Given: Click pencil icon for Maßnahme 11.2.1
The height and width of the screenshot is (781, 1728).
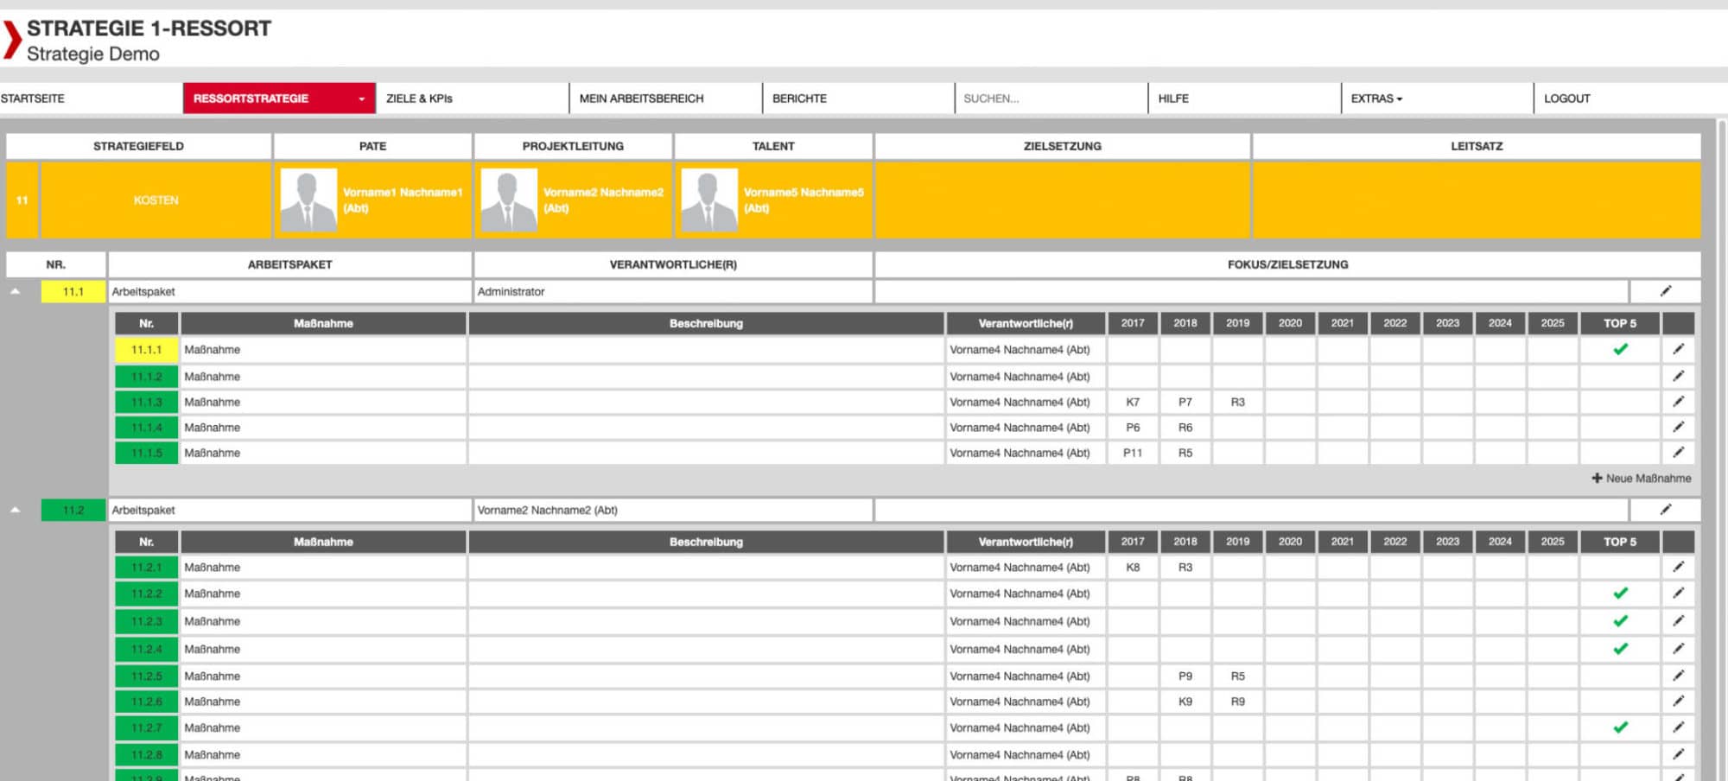Looking at the screenshot, I should [x=1678, y=567].
